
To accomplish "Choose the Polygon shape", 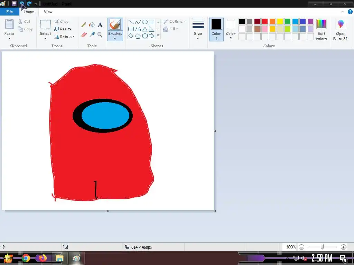I will [138, 29].
